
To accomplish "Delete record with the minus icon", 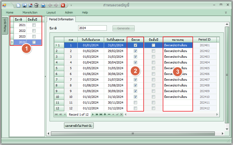I will coord(109,114).
